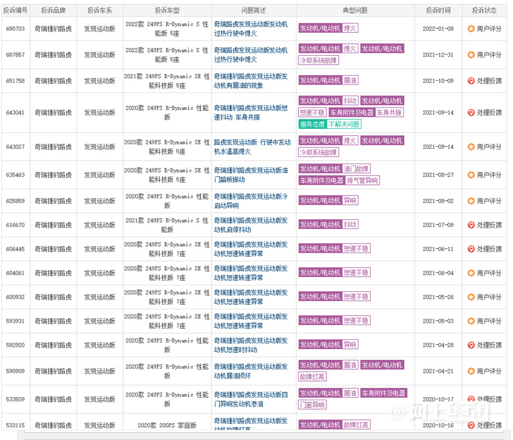The width and height of the screenshot is (513, 440).
Task: Select the 故障灯亮 tag for complaint 533115
Action: tap(356, 425)
